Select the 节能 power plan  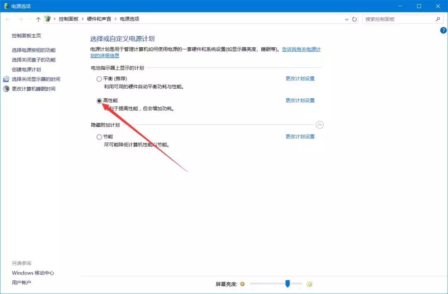[x=99, y=137]
